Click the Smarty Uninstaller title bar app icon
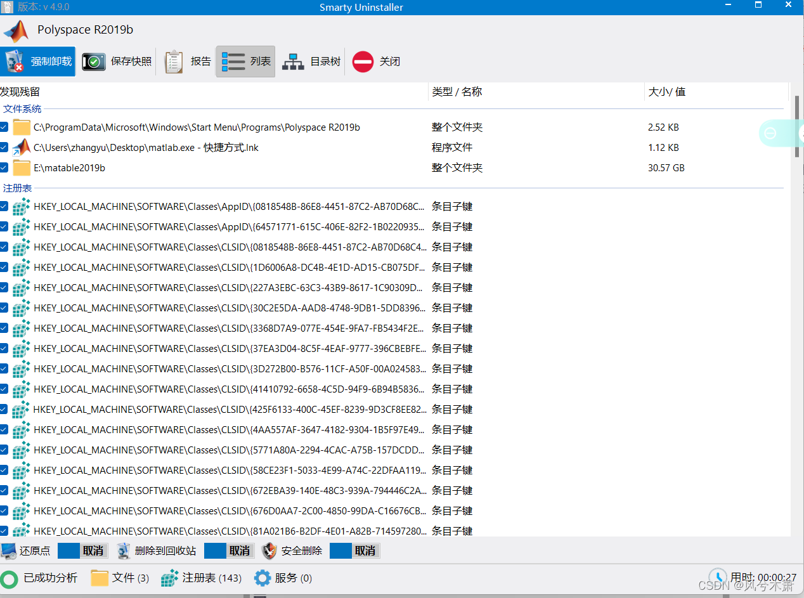The height and width of the screenshot is (598, 804). tap(6, 6)
